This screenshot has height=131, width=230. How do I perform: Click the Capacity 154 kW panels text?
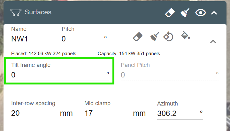coord(129,54)
